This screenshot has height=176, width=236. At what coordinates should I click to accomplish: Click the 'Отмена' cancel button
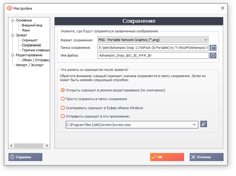(x=206, y=157)
